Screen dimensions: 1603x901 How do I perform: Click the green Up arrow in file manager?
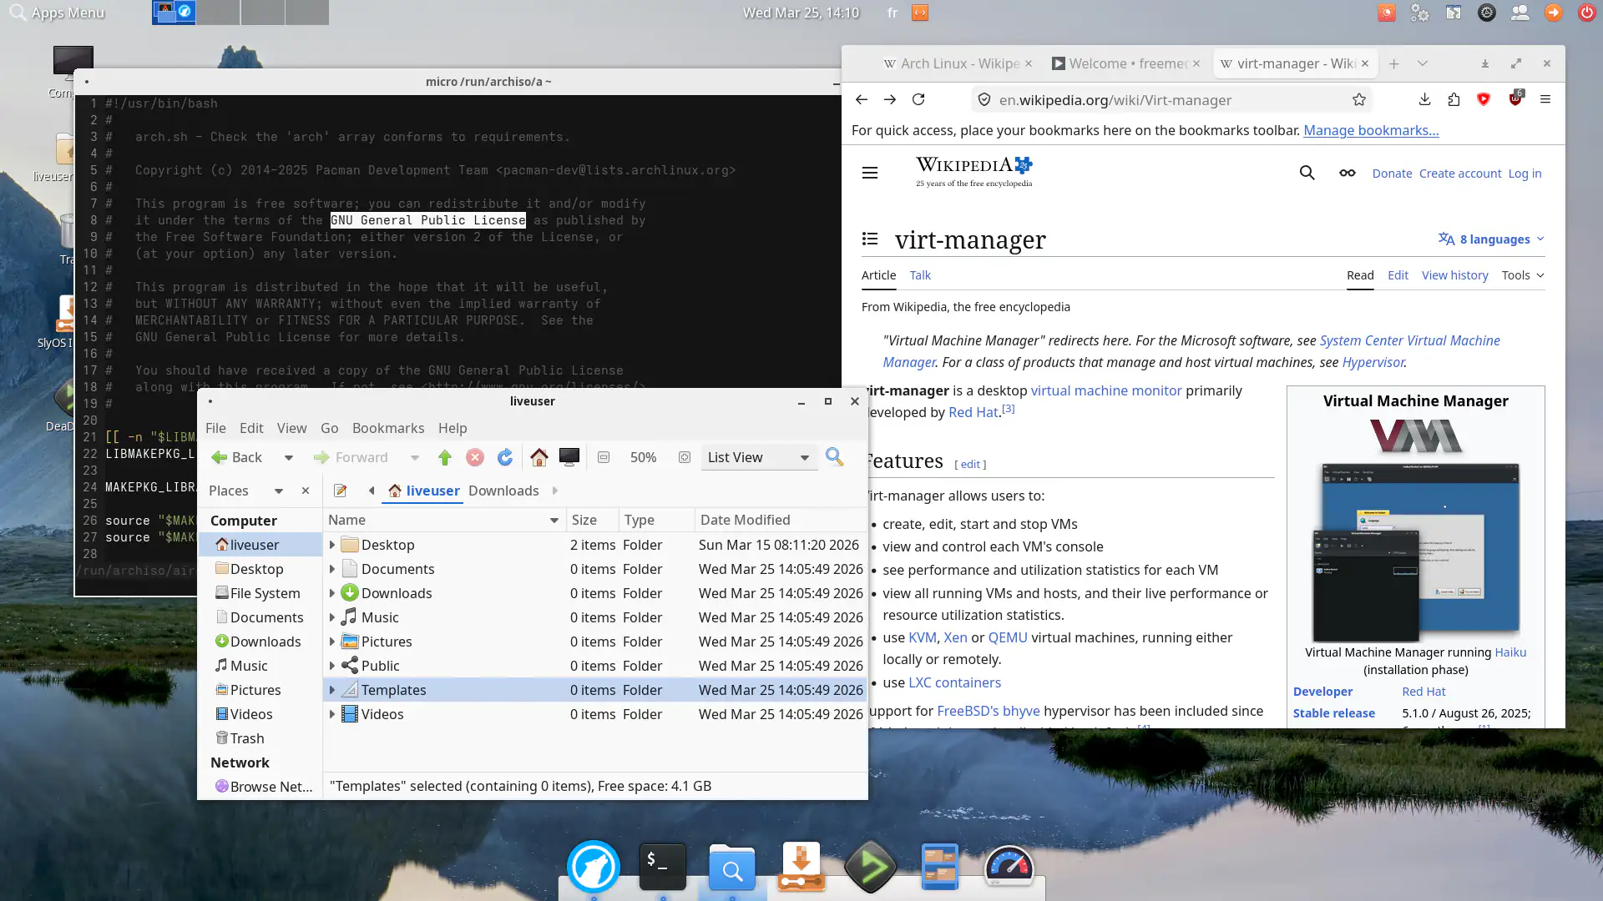(444, 457)
